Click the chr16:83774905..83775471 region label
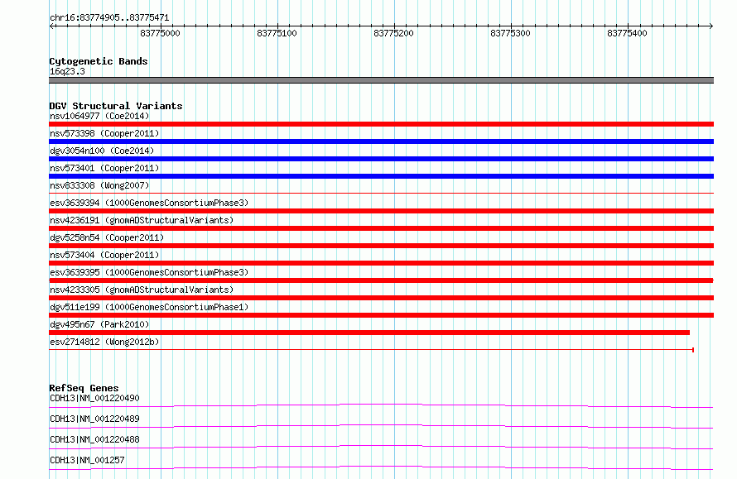This screenshot has height=479, width=737. point(109,18)
